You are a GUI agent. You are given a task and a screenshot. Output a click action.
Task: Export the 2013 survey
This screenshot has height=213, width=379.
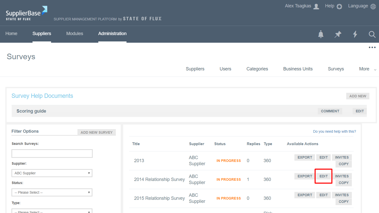[x=305, y=157]
